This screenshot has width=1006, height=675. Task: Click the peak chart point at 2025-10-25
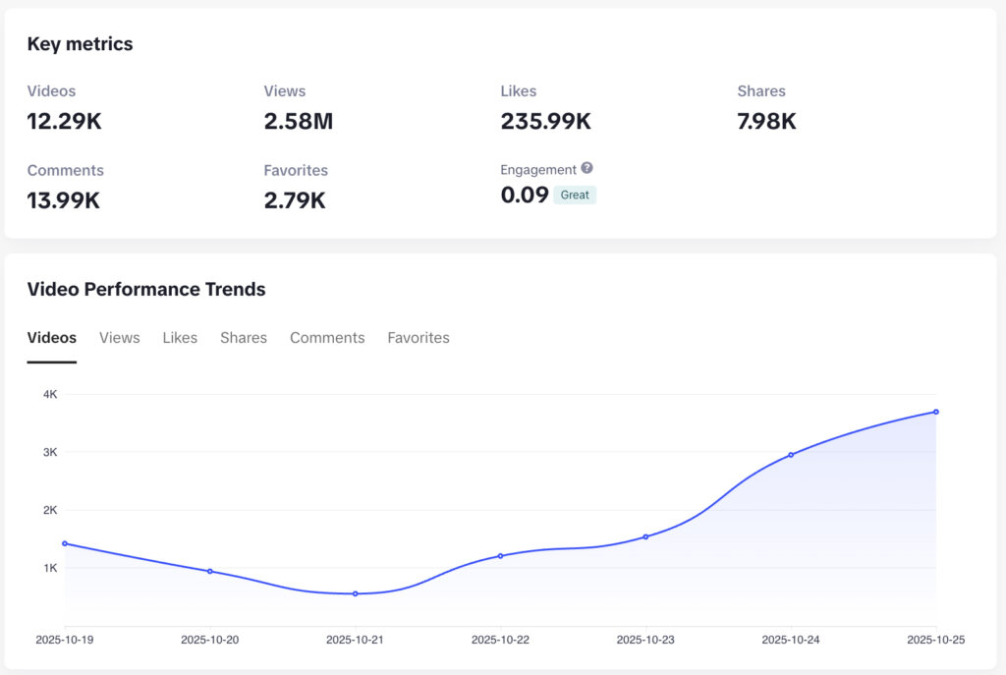click(x=936, y=412)
